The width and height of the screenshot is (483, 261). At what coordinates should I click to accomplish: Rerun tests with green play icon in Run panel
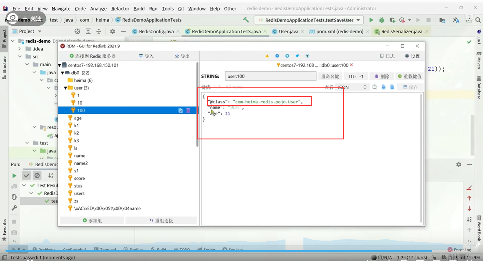tap(14, 176)
